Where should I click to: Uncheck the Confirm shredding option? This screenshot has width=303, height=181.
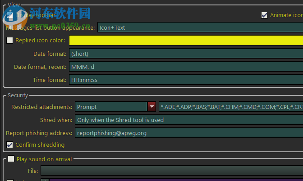coord(10,145)
